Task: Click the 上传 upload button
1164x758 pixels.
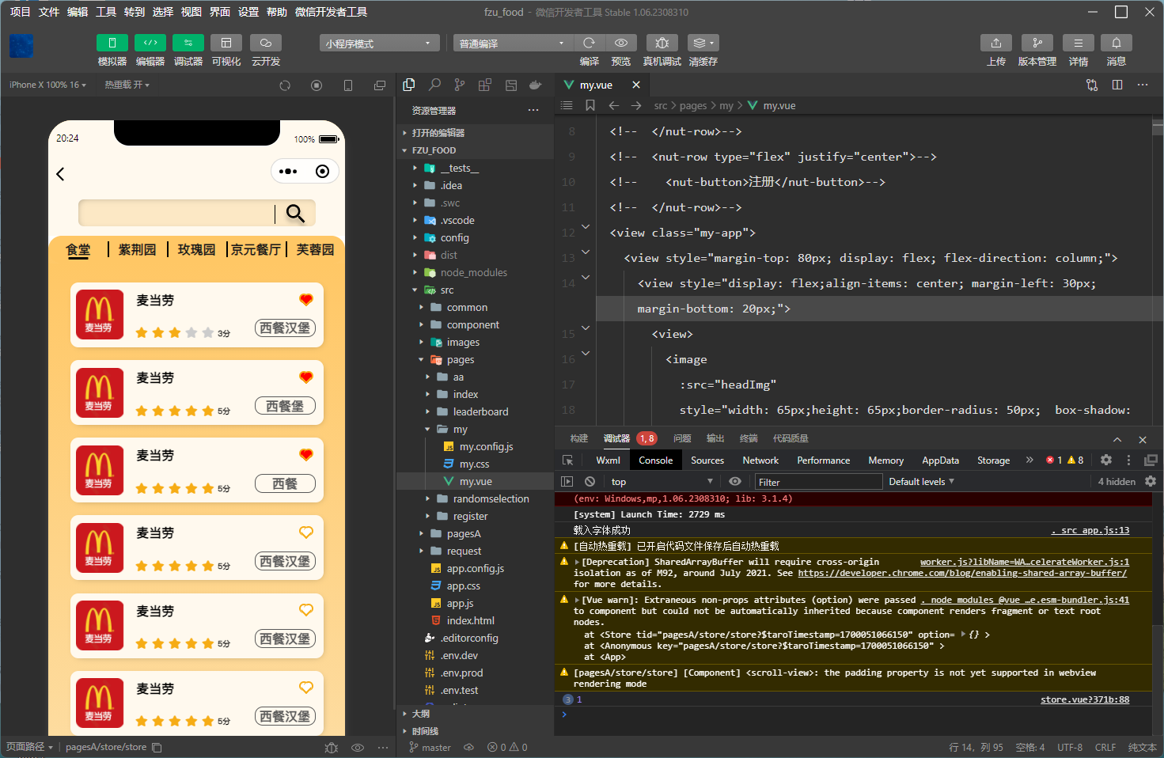Action: 996,43
